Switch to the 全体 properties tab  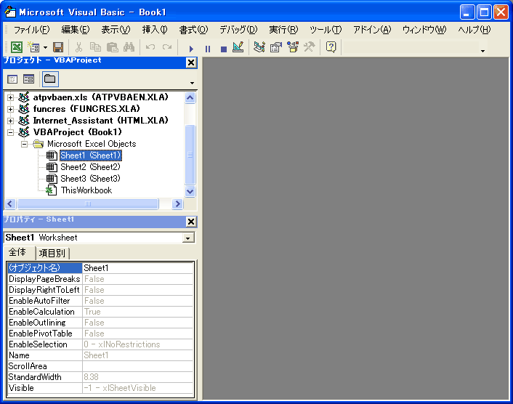(17, 252)
